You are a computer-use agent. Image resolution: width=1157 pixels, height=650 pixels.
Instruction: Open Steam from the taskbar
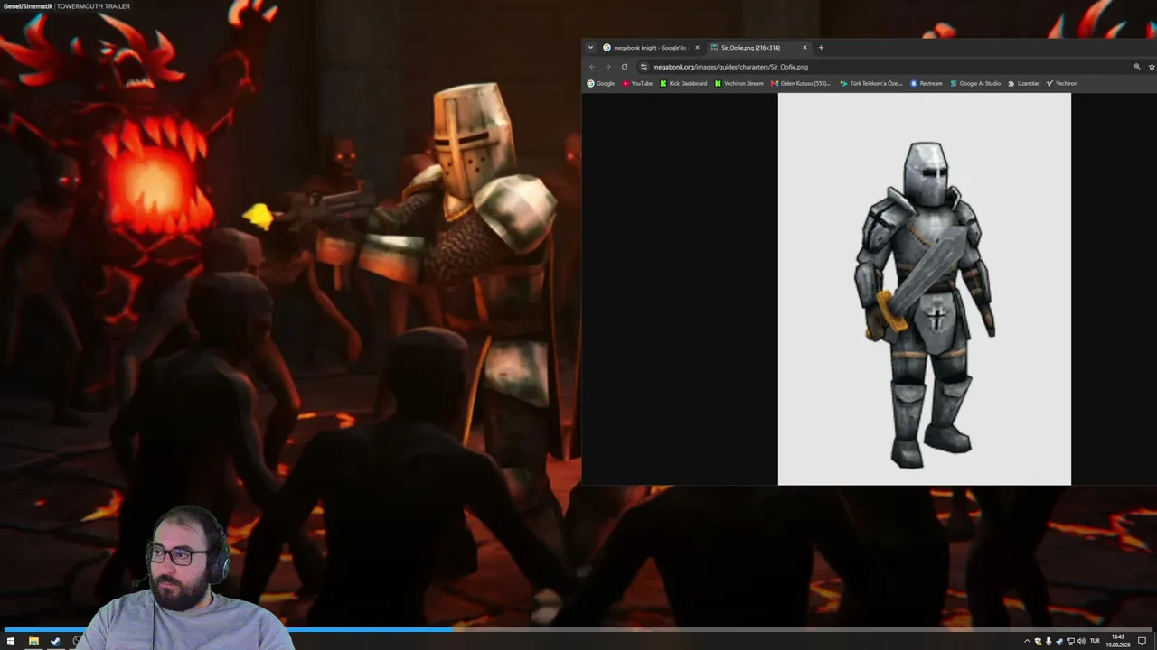coord(55,641)
